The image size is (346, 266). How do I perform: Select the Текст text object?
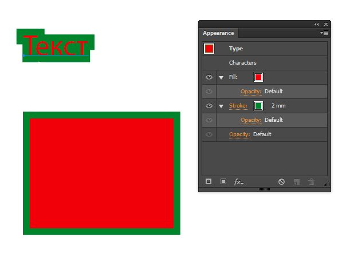(55, 46)
